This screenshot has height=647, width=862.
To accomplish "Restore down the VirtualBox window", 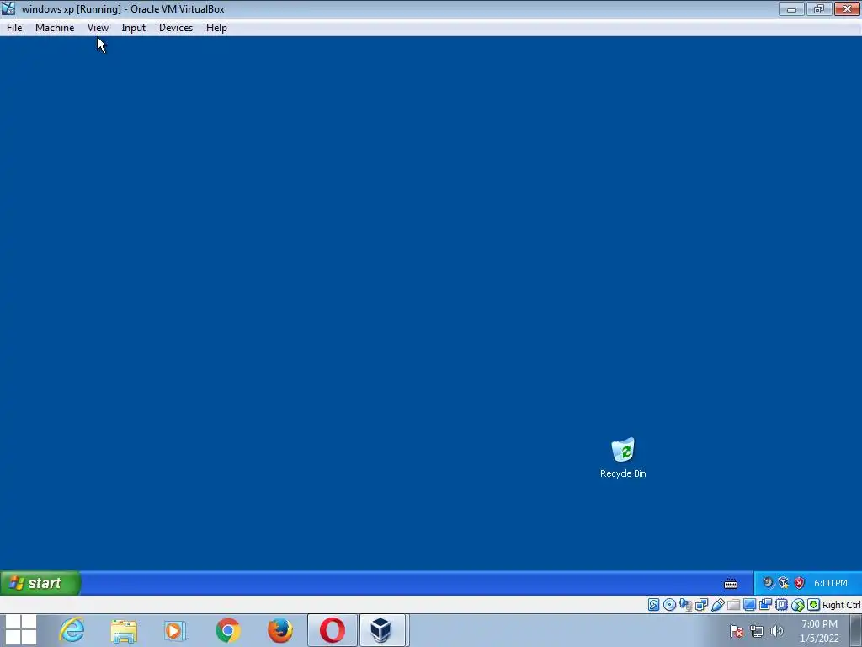I will (x=819, y=8).
